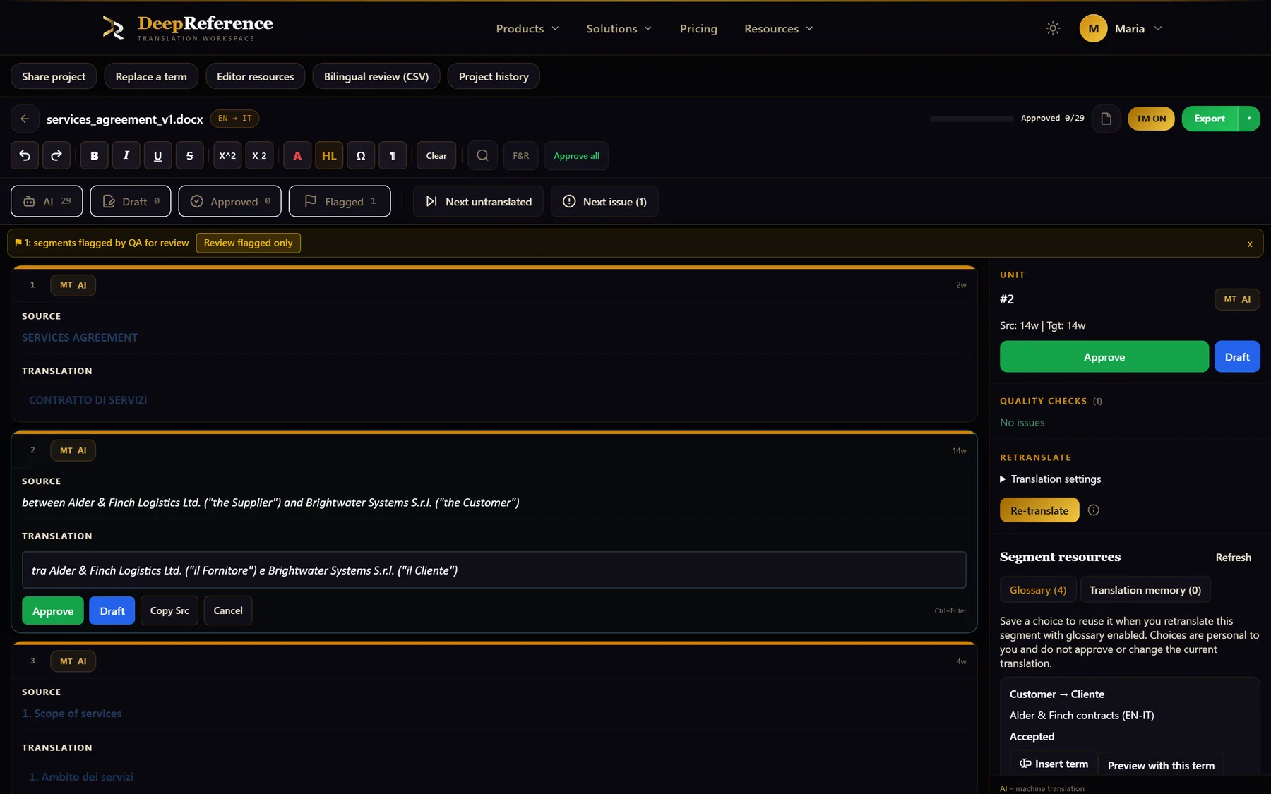Toggle the Approved 0 segment filter
1271x794 pixels.
(x=229, y=201)
